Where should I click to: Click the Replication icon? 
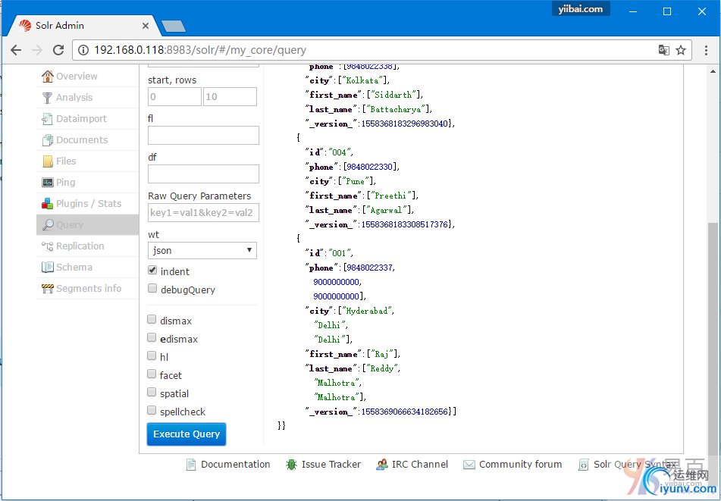[47, 246]
